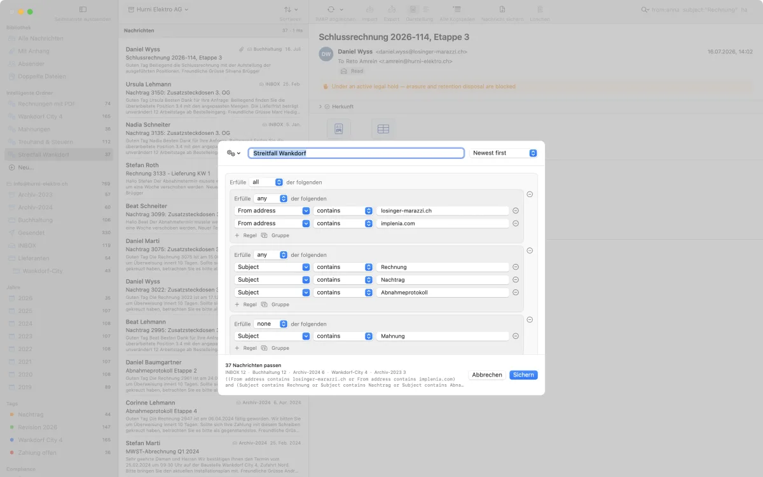Remove the Abnahmeprotokoll subject rule
This screenshot has height=477, width=763.
pyautogui.click(x=516, y=293)
